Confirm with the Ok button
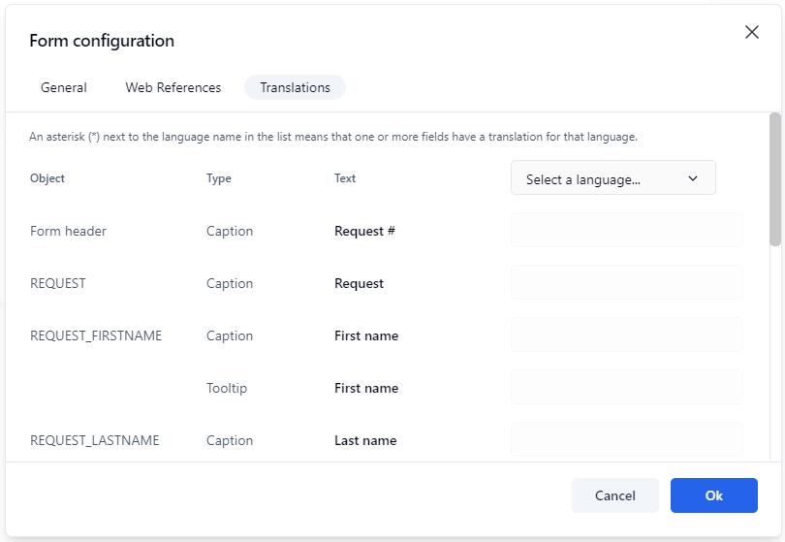785x542 pixels. coord(713,495)
